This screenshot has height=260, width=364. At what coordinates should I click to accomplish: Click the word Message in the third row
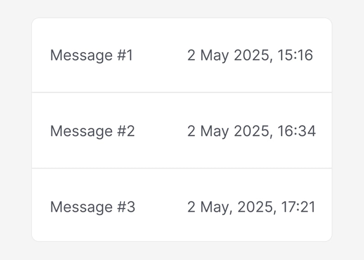tap(81, 207)
